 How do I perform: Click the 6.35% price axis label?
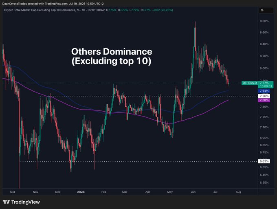pos(264,183)
